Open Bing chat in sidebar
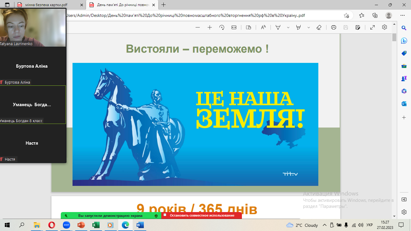This screenshot has width=411, height=231. click(404, 41)
